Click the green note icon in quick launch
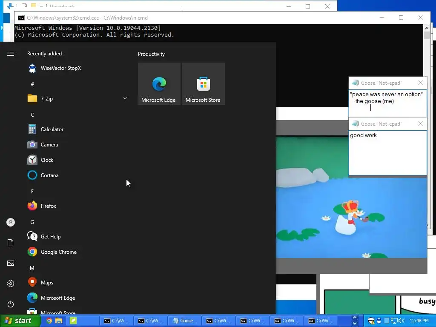 (x=73, y=321)
